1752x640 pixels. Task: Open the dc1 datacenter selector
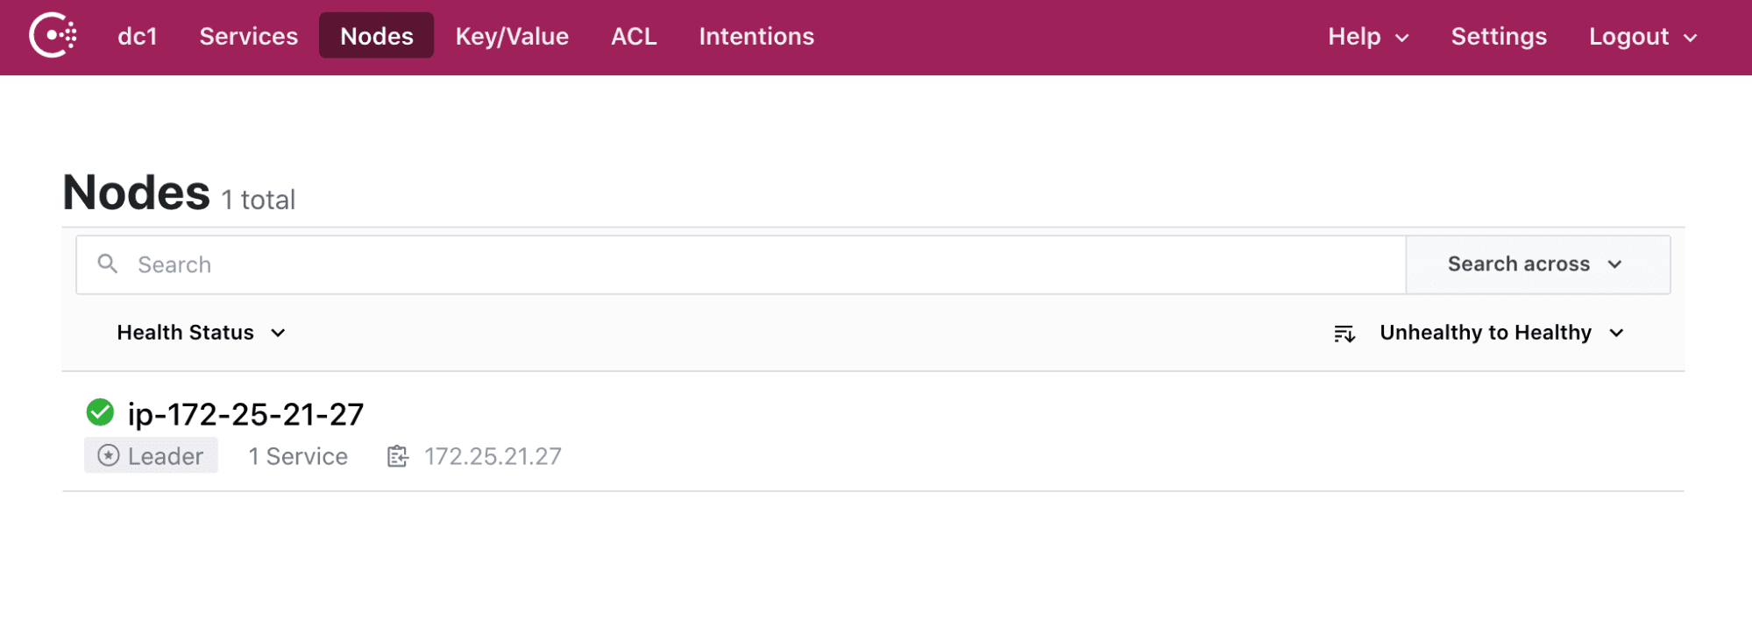point(138,36)
